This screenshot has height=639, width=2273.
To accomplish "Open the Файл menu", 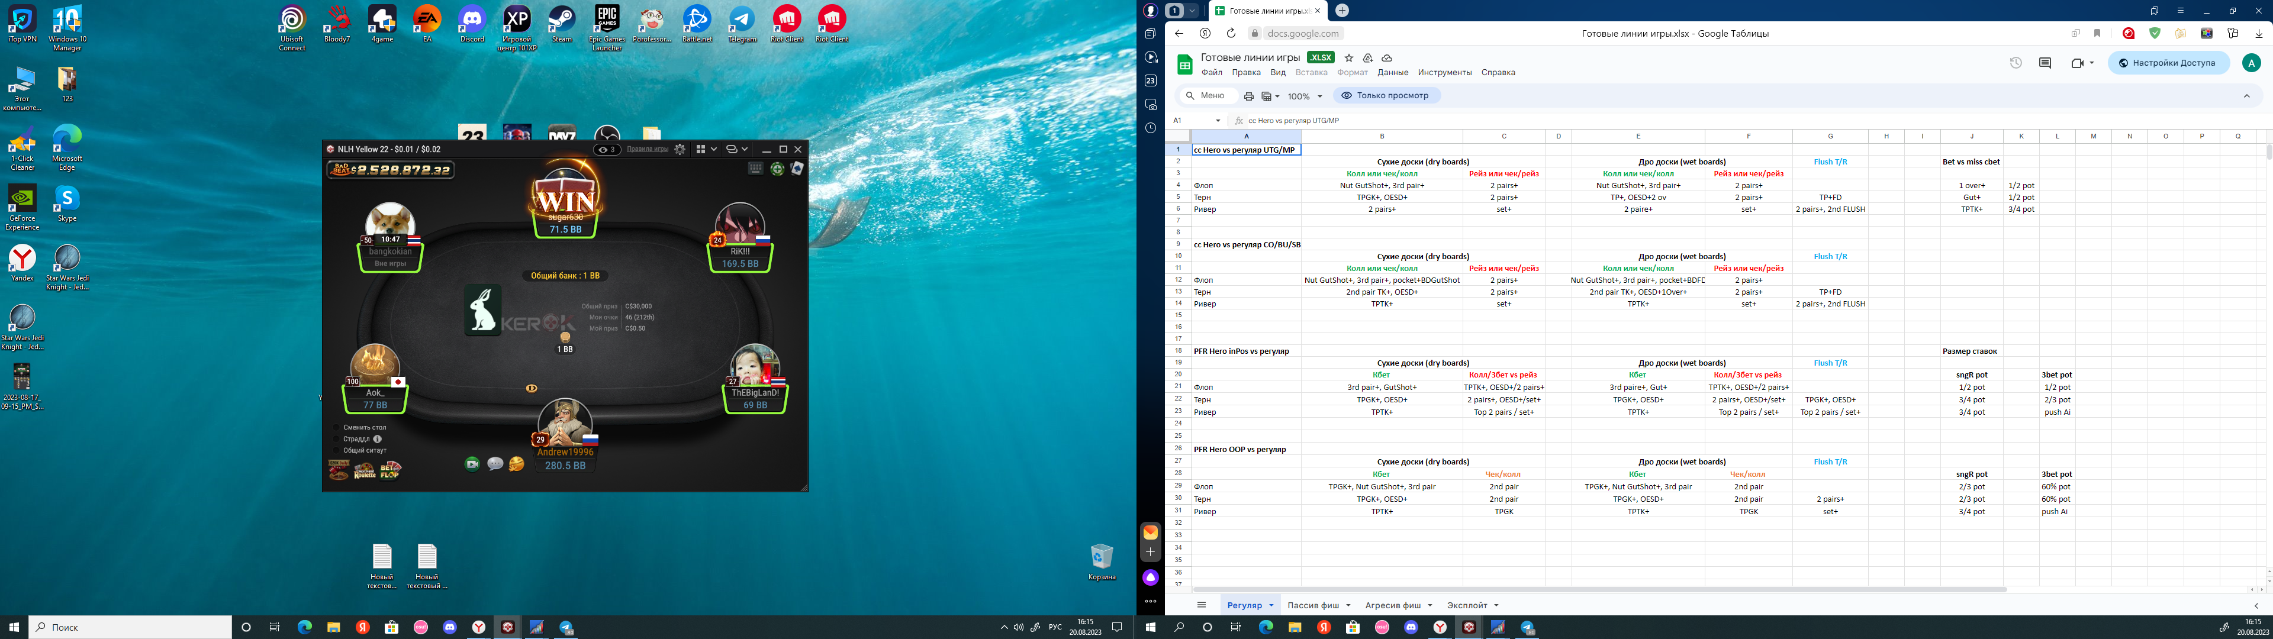I will click(1212, 72).
